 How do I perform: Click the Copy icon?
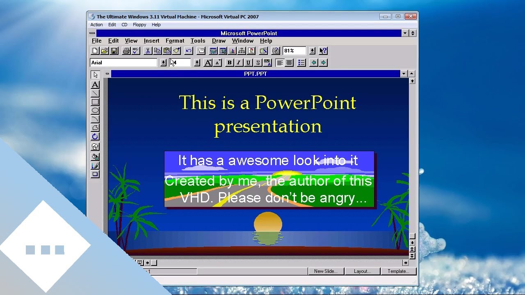click(x=157, y=51)
